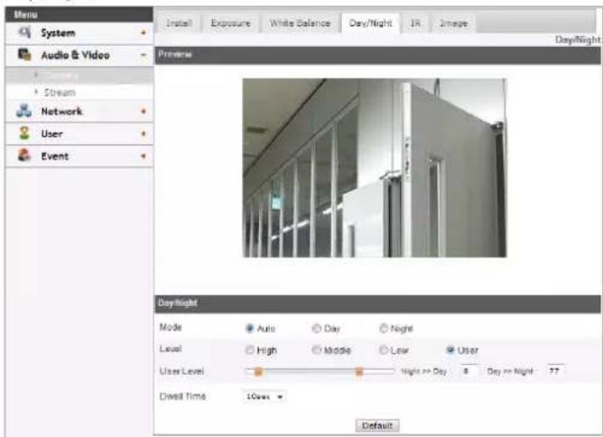Click the left User Level slider handle
Screen dimensions: 603x437
pyautogui.click(x=258, y=372)
